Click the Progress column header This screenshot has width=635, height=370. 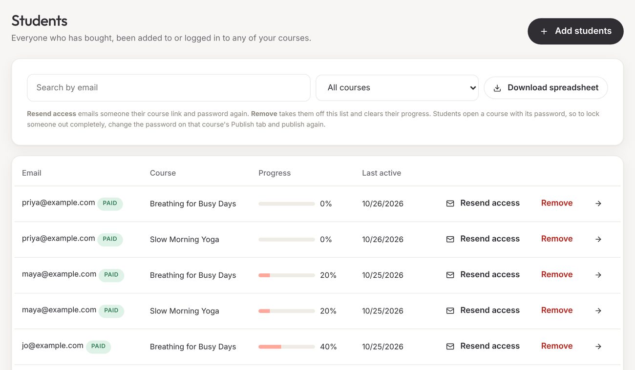coord(275,173)
